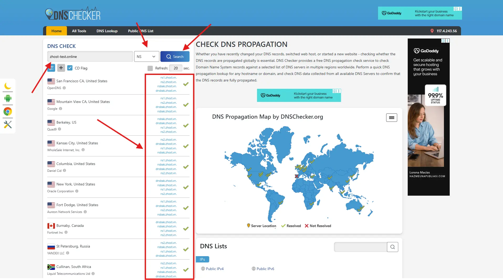Click the 'Kansas City, United States' server name
The image size is (503, 280).
click(77, 143)
